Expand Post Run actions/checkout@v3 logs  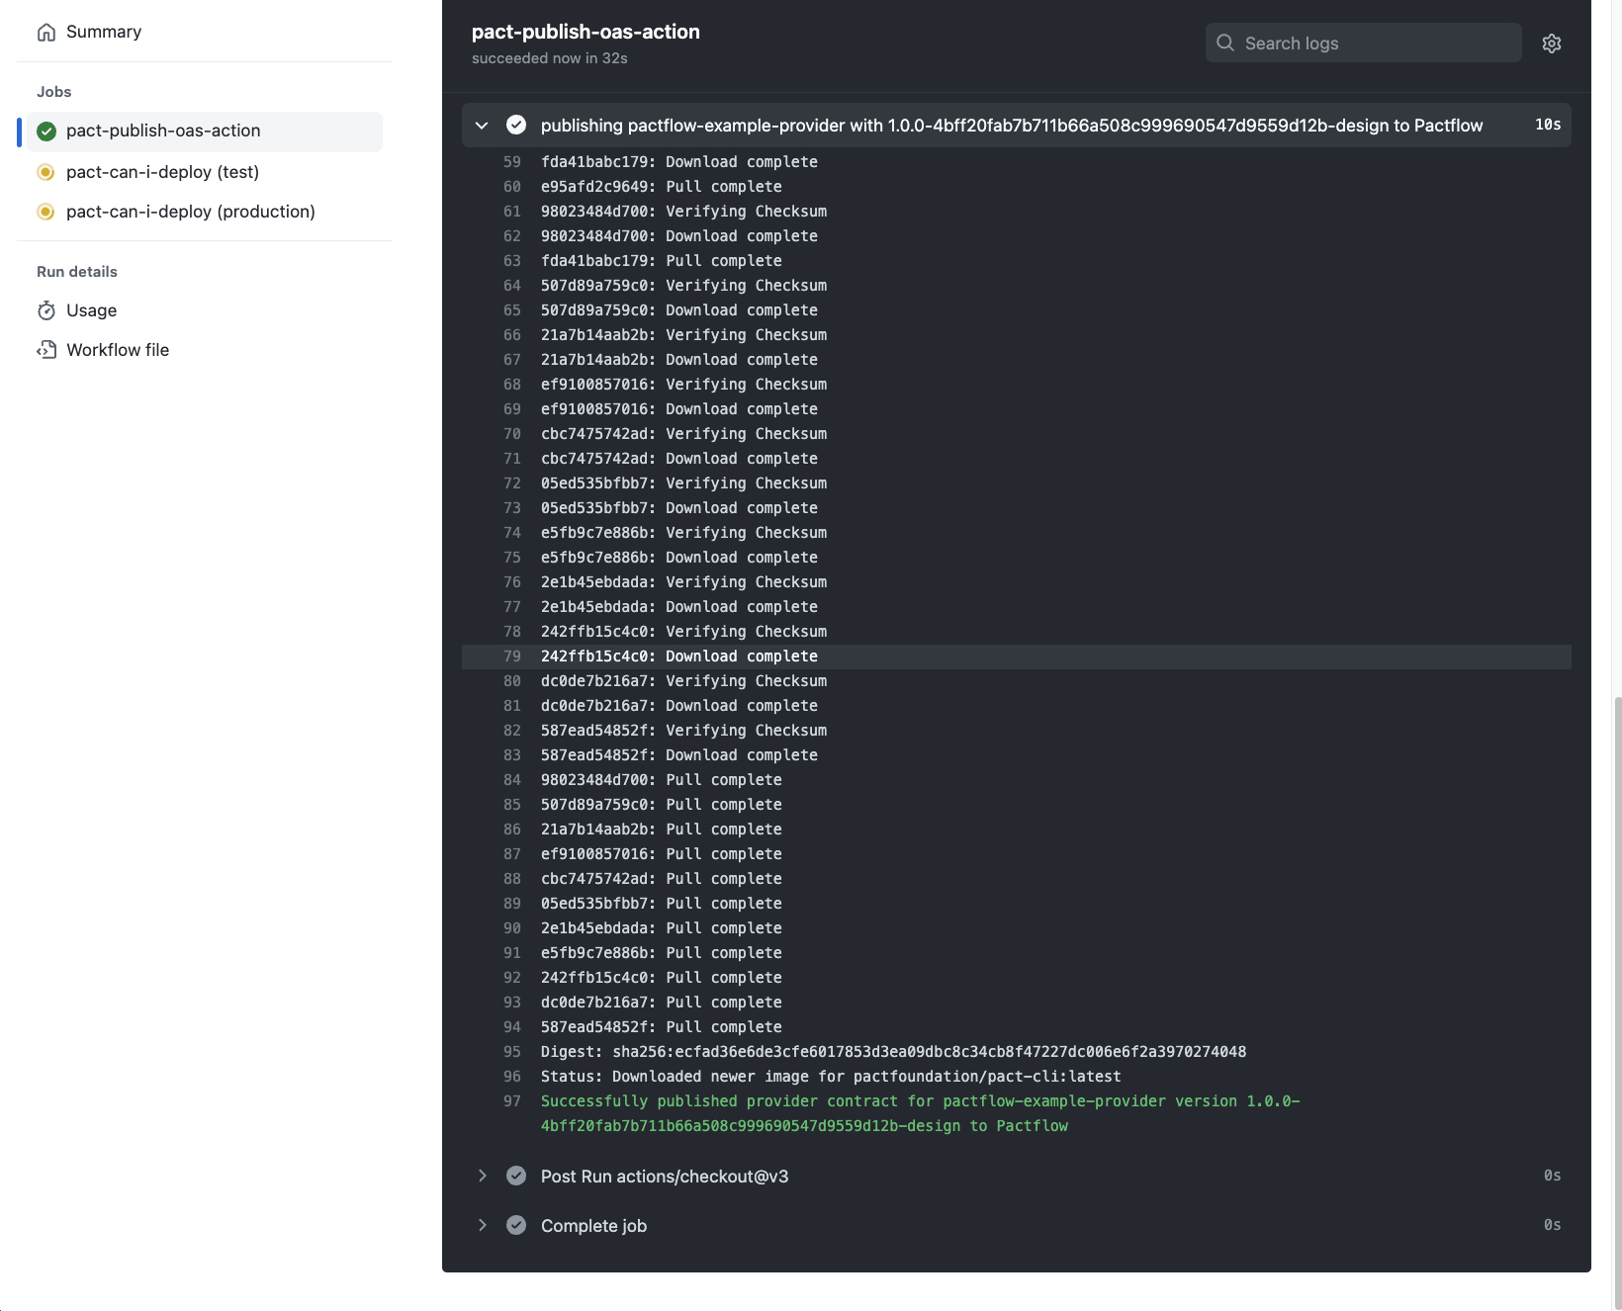click(x=483, y=1176)
